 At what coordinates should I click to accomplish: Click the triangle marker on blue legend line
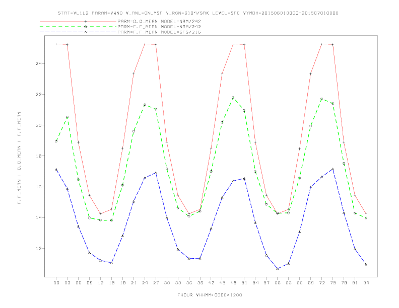pyautogui.click(x=86, y=32)
